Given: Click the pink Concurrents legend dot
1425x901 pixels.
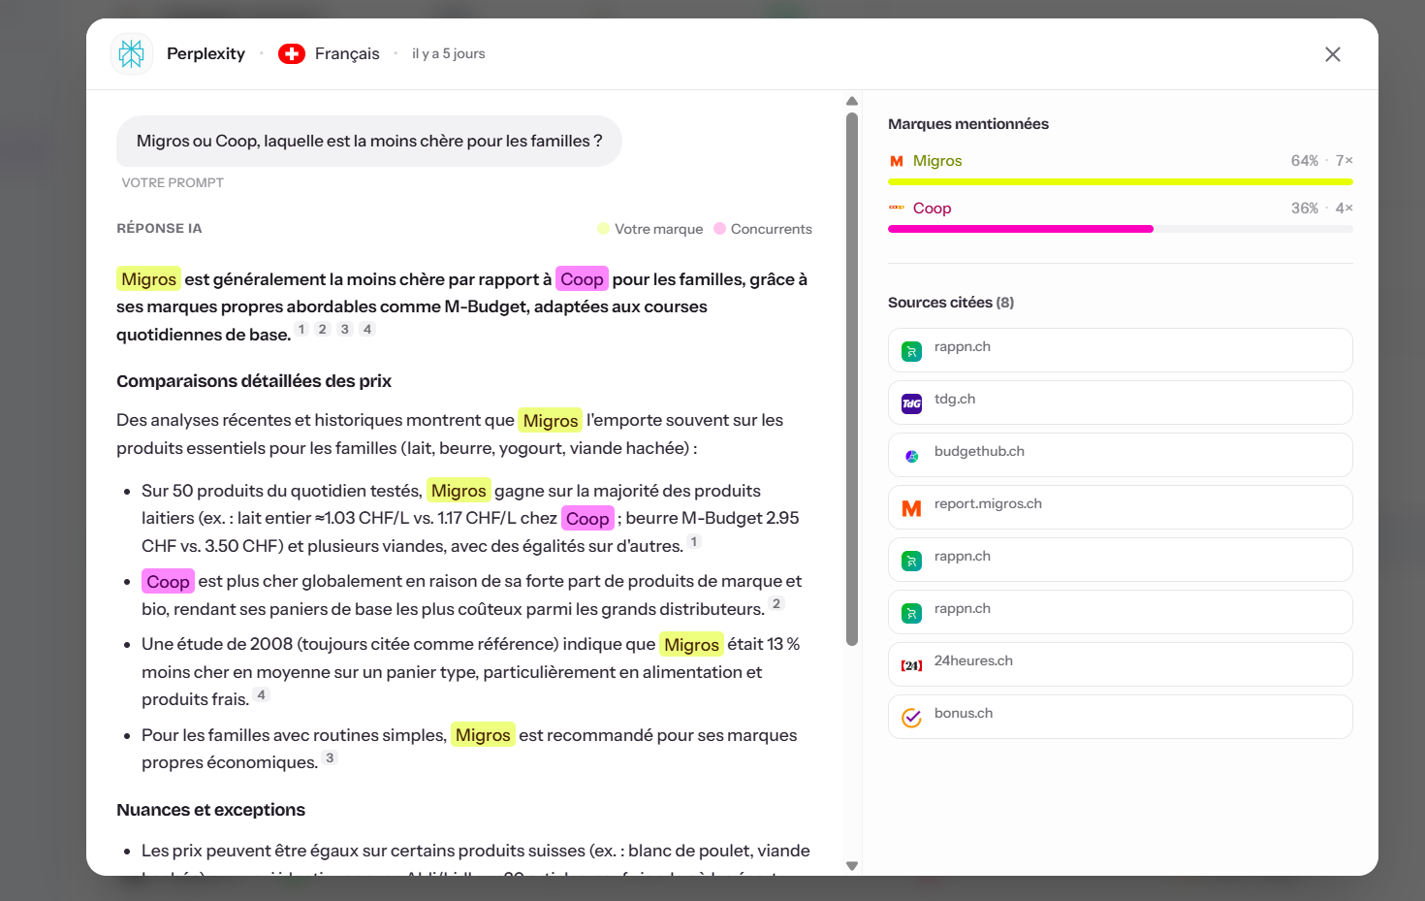Looking at the screenshot, I should point(720,229).
